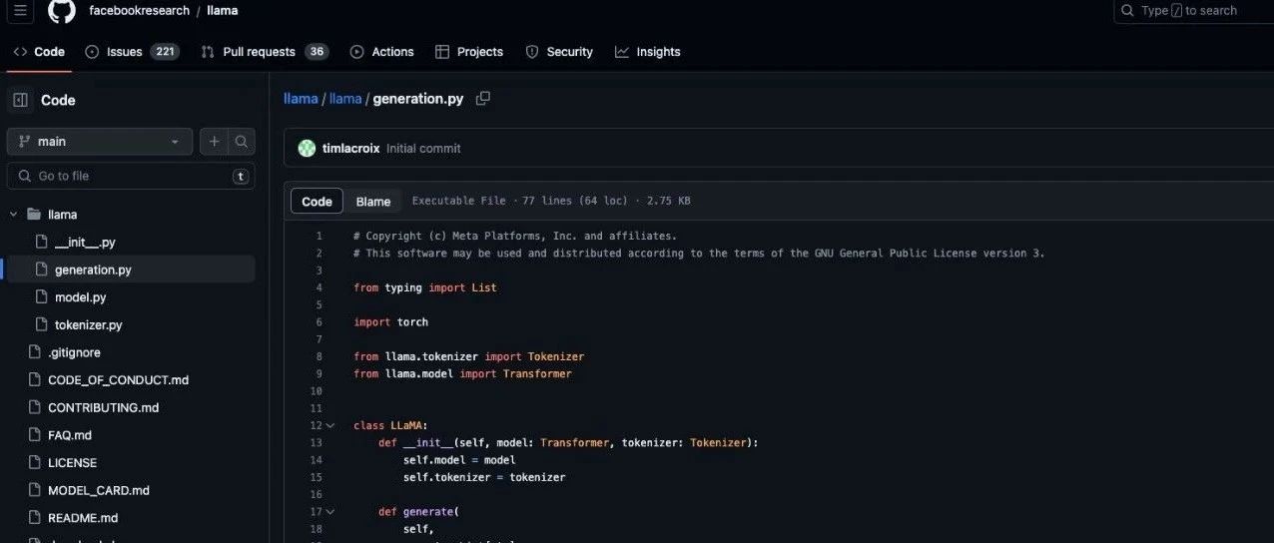
Task: Click the 'from typing import List' line
Action: coord(424,287)
